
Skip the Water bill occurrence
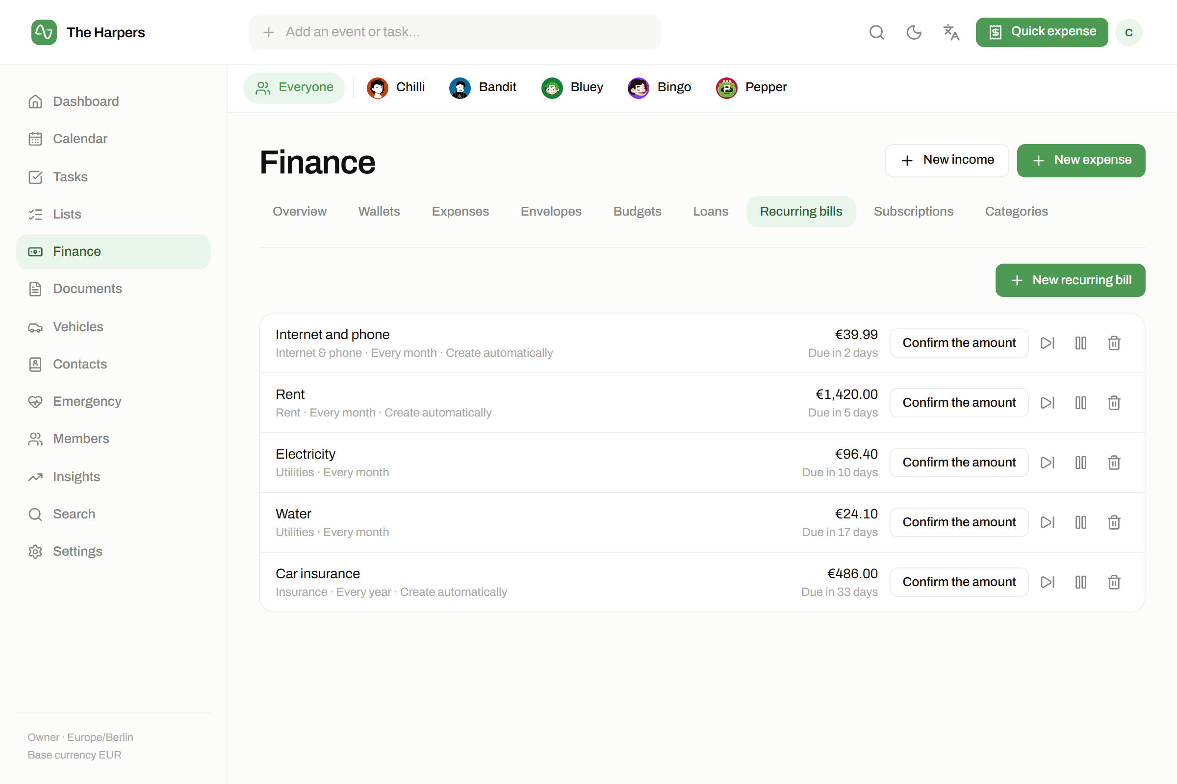pos(1048,522)
